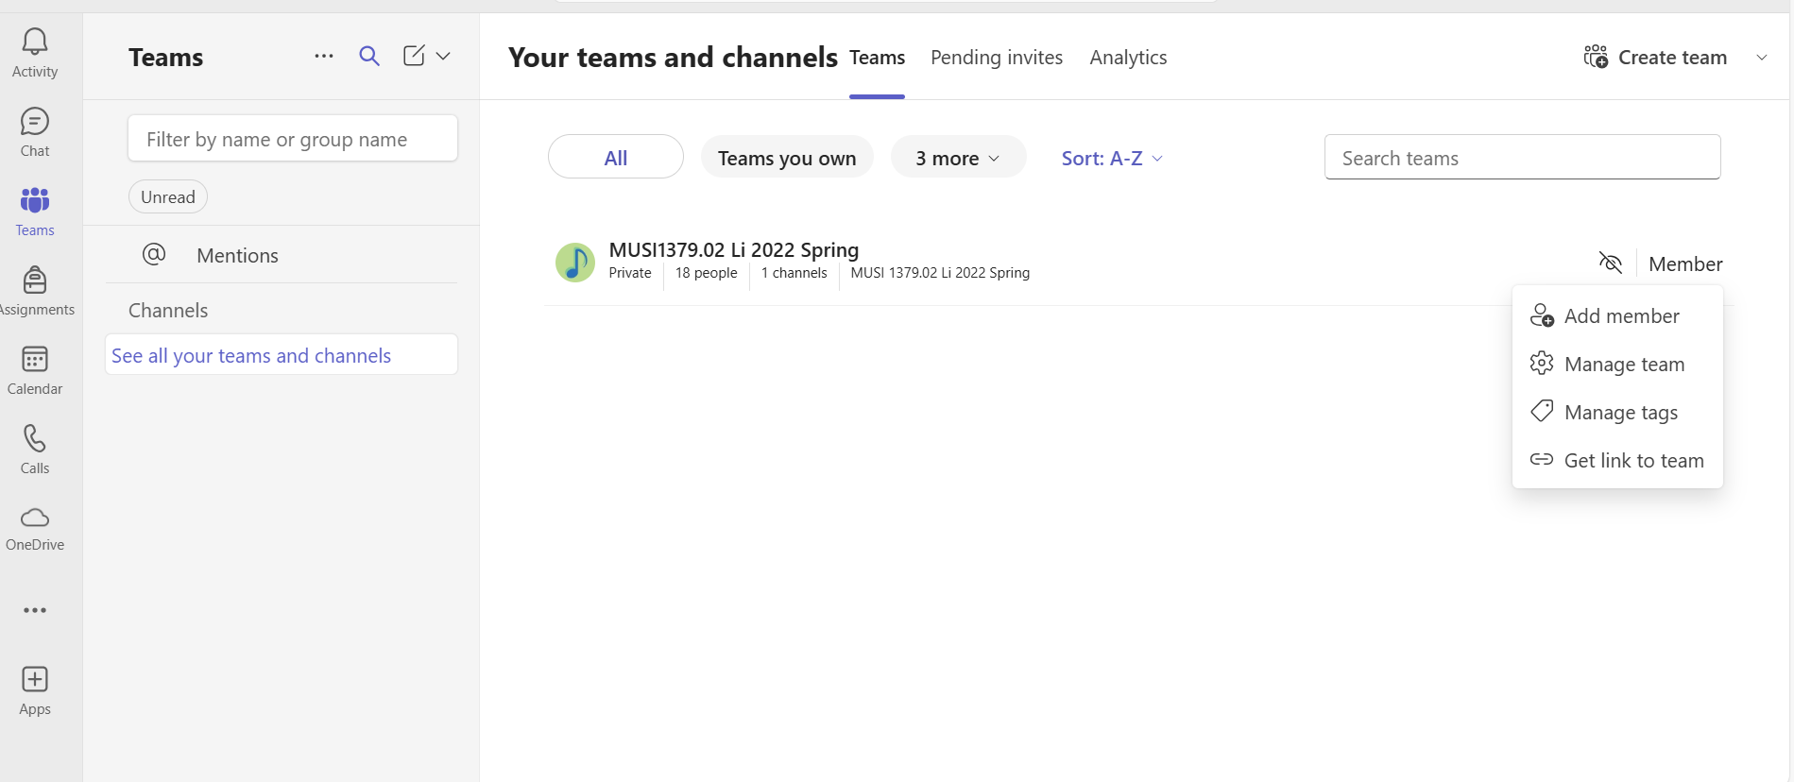Screen dimensions: 1794x782
Task: Switch to the Analytics tab
Action: coord(1128,58)
